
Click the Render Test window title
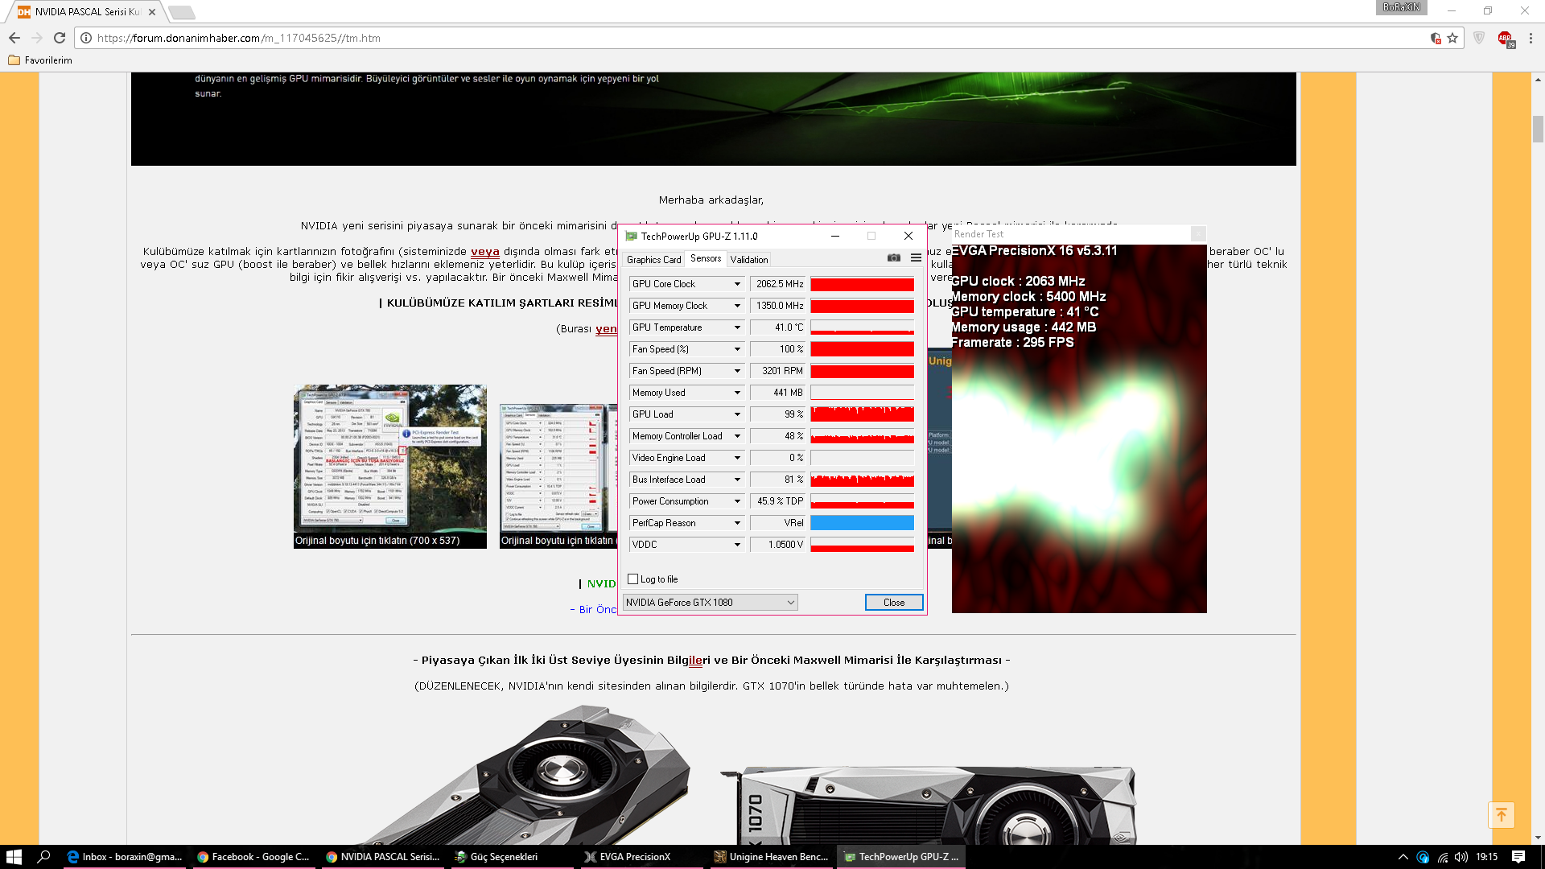click(x=978, y=234)
